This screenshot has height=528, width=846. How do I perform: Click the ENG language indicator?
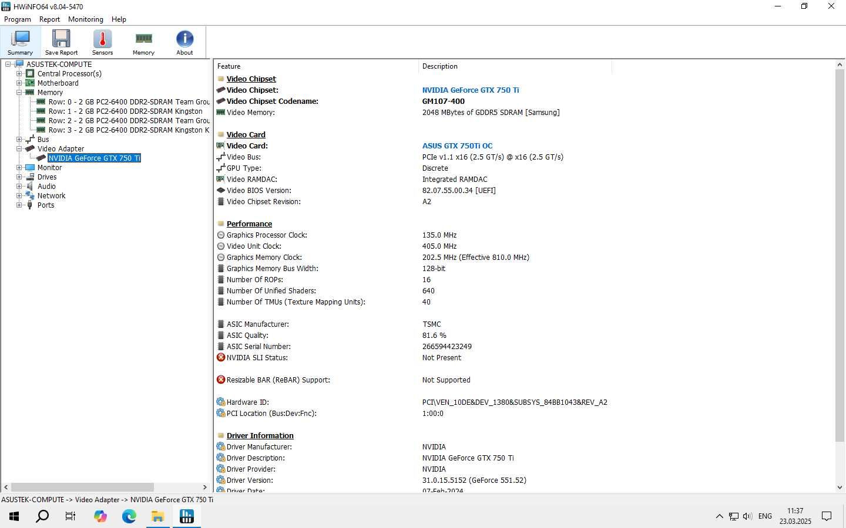coord(765,516)
